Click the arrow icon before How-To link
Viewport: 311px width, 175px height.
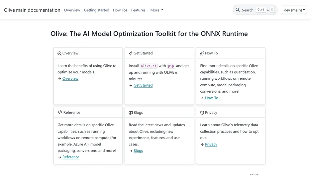pos(202,98)
